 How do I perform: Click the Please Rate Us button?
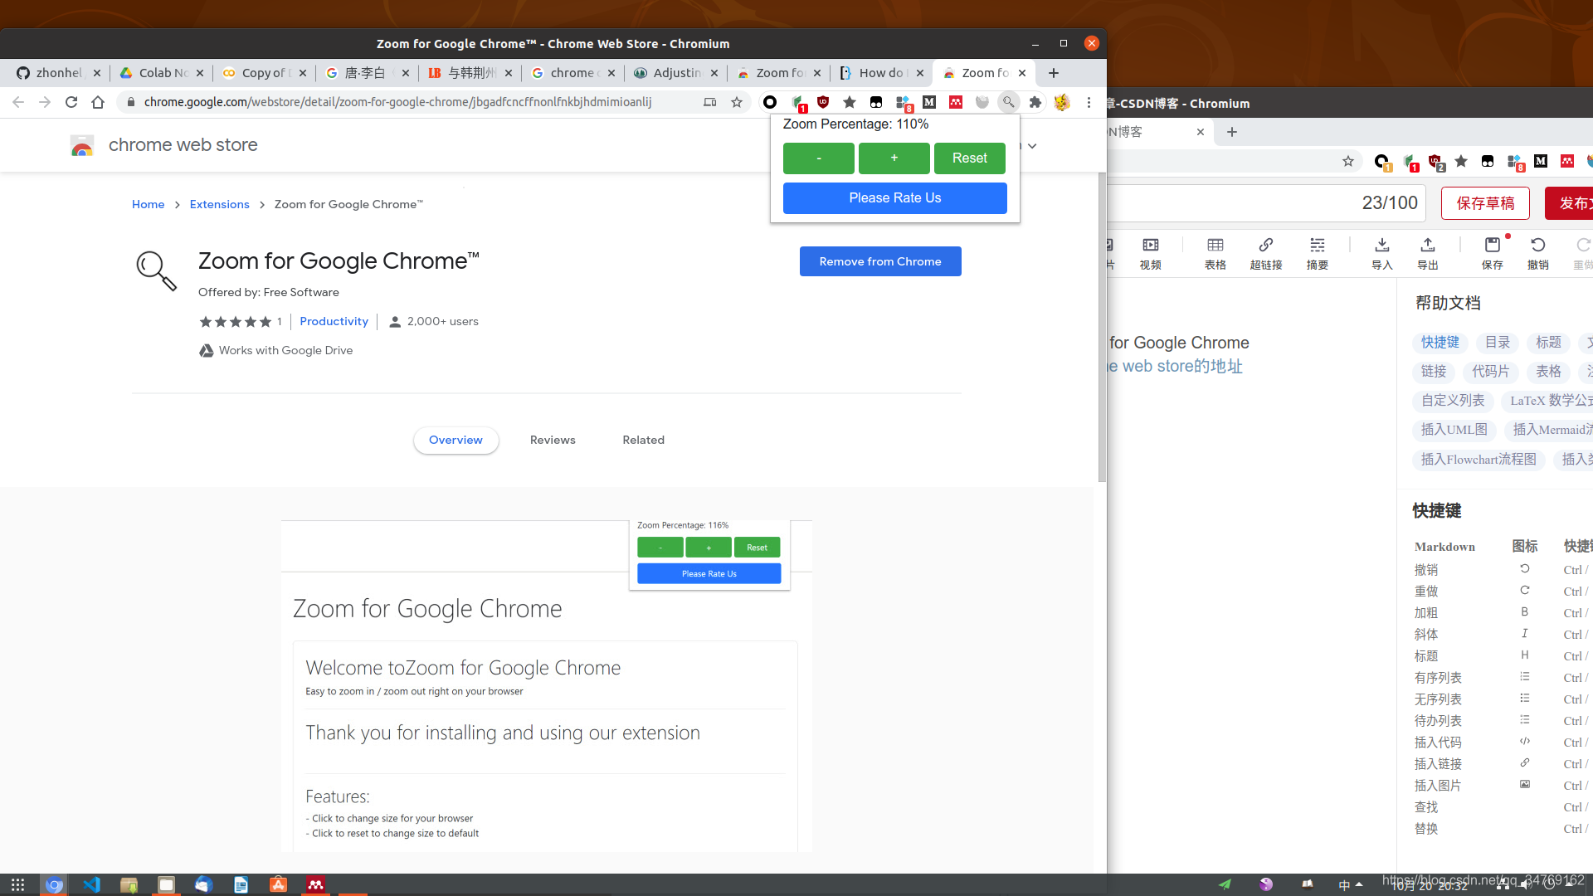tap(894, 198)
